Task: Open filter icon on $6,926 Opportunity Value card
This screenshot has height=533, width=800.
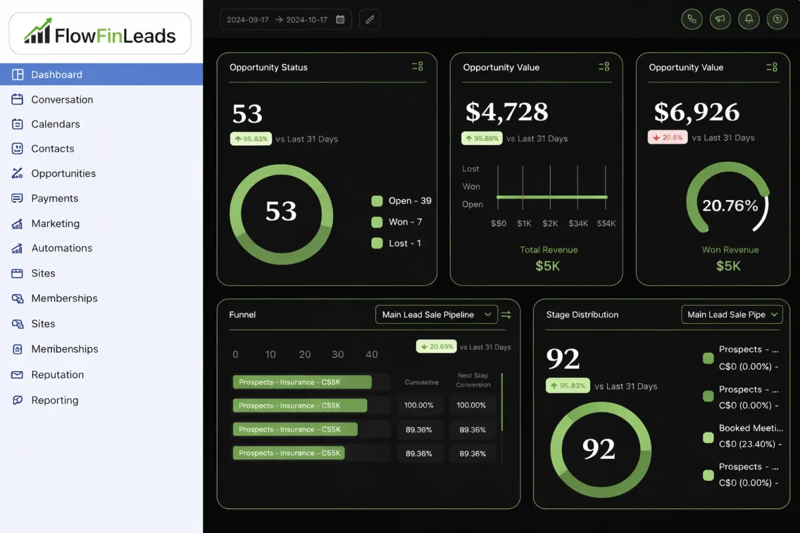Action: point(772,67)
